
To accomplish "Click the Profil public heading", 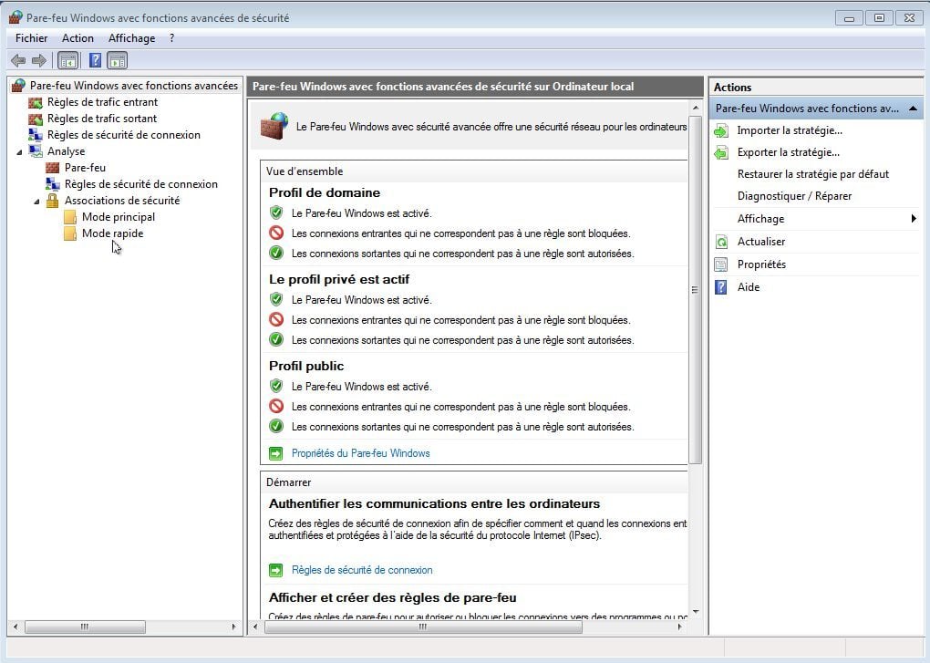I will pyautogui.click(x=306, y=366).
